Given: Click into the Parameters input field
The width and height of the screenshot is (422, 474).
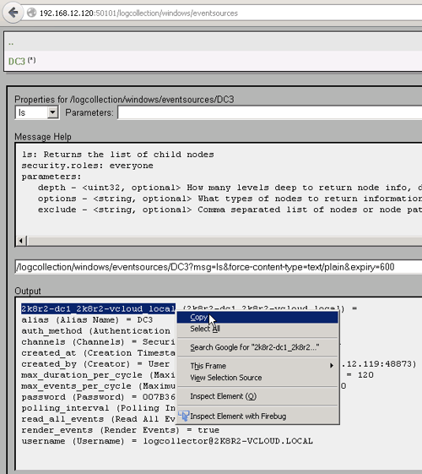Looking at the screenshot, I should point(269,112).
